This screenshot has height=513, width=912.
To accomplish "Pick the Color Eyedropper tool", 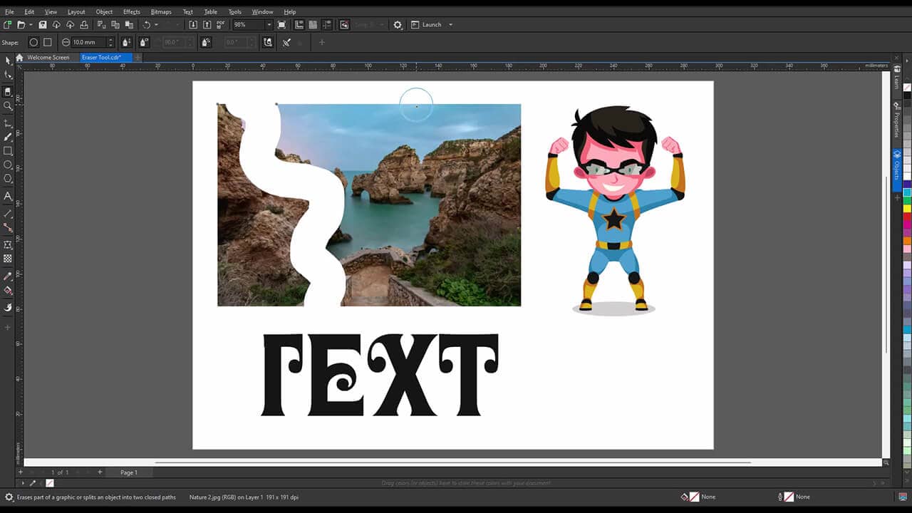I will click(8, 276).
